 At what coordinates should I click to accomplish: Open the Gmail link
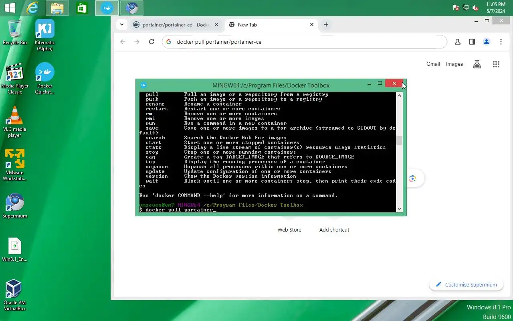click(433, 64)
